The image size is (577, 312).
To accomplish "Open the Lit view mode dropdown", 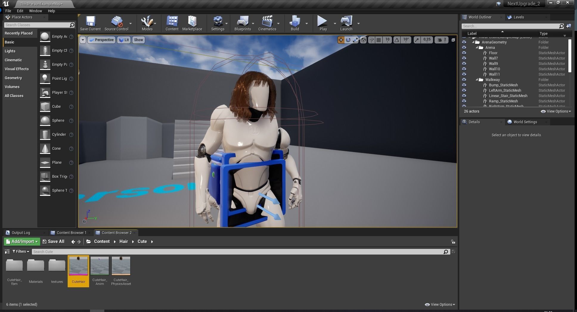I will point(124,40).
